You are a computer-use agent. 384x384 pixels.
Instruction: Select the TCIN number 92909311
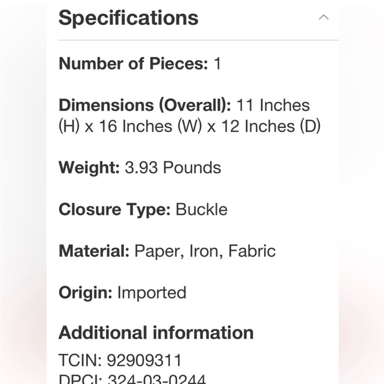[144, 360]
